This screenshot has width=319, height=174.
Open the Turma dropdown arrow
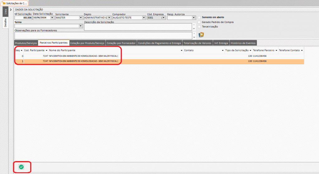[81, 26]
